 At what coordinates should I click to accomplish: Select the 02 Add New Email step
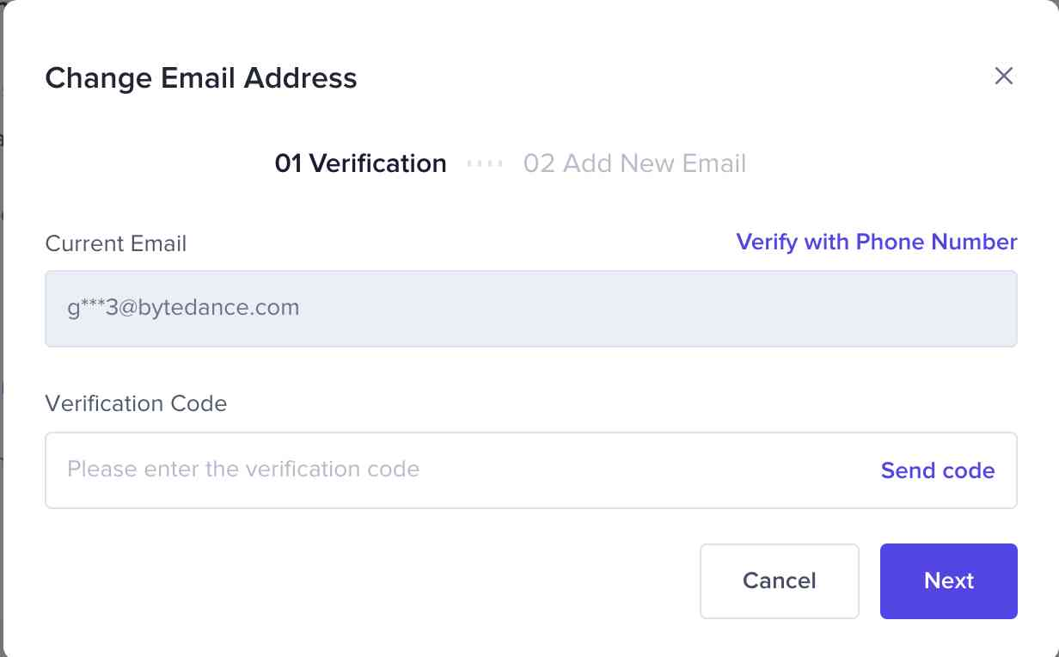pyautogui.click(x=634, y=163)
